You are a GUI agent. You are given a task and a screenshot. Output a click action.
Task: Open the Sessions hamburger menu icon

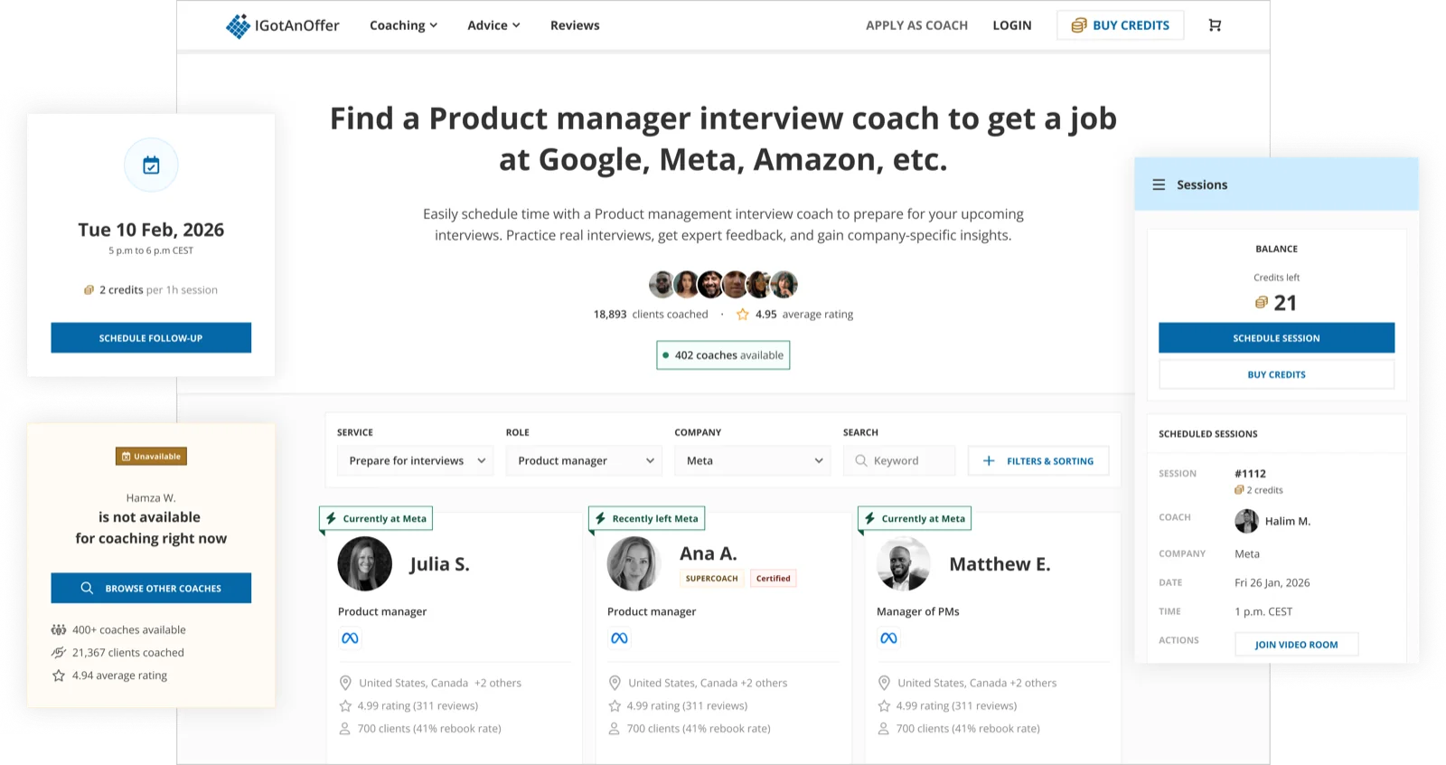pos(1159,184)
